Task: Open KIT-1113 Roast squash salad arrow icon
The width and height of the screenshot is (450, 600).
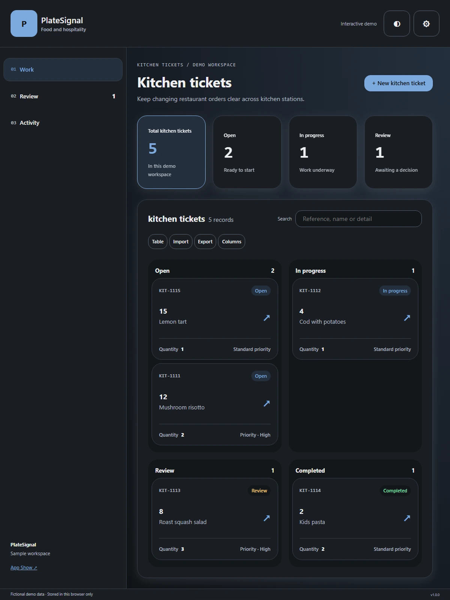Action: click(x=267, y=518)
